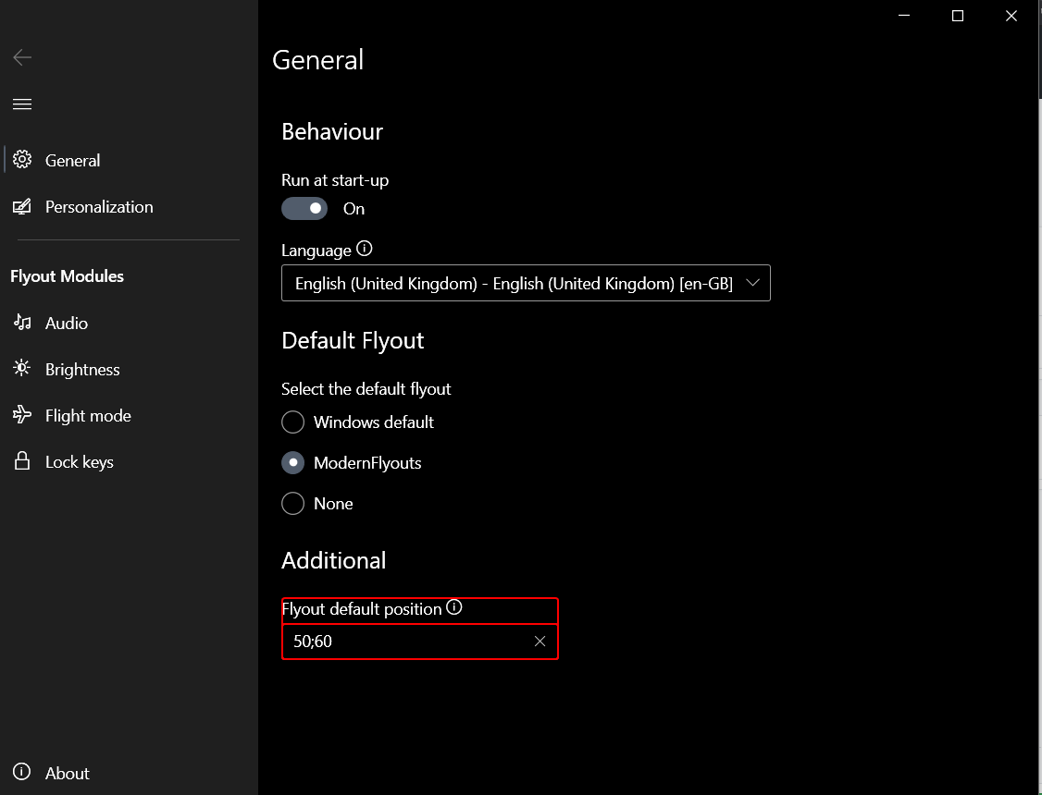Click the About info icon
Screen dimensions: 1042x795
(x=22, y=772)
